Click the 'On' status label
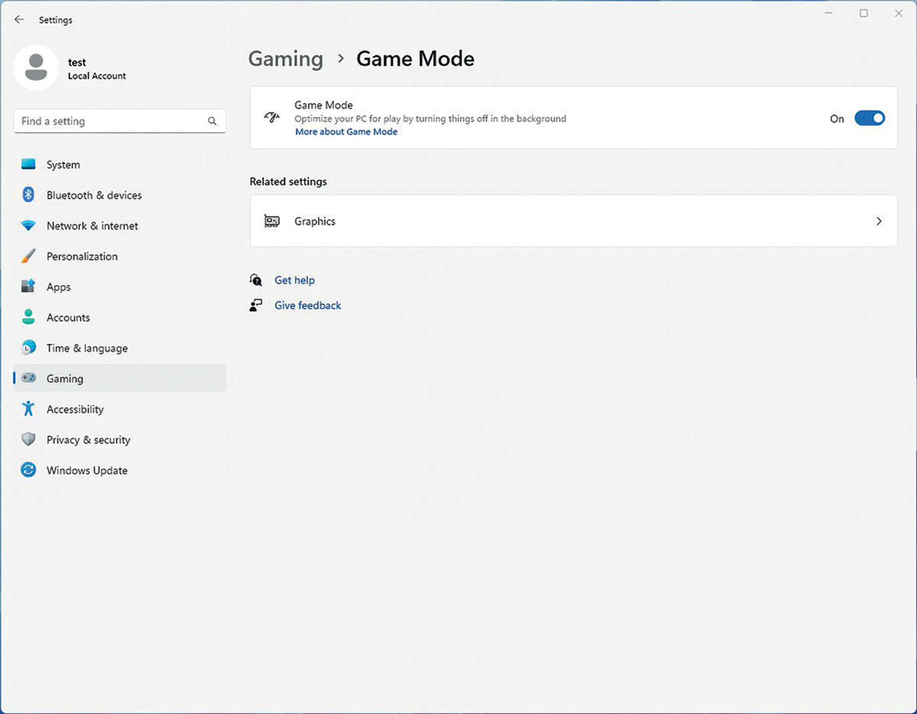Screen dimensions: 917x714 (x=837, y=119)
